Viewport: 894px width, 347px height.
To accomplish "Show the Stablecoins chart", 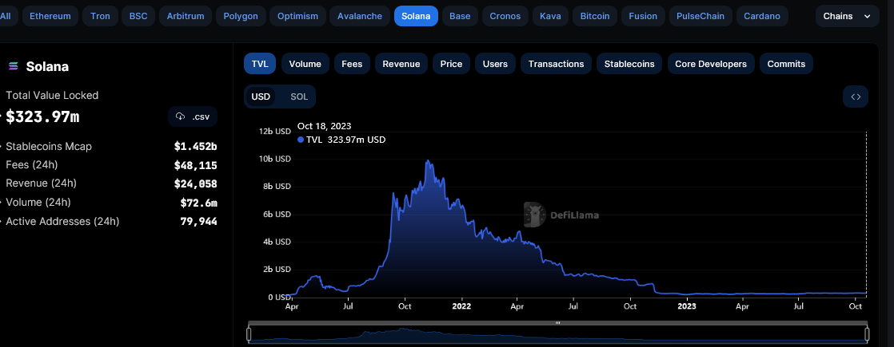I will (x=629, y=64).
